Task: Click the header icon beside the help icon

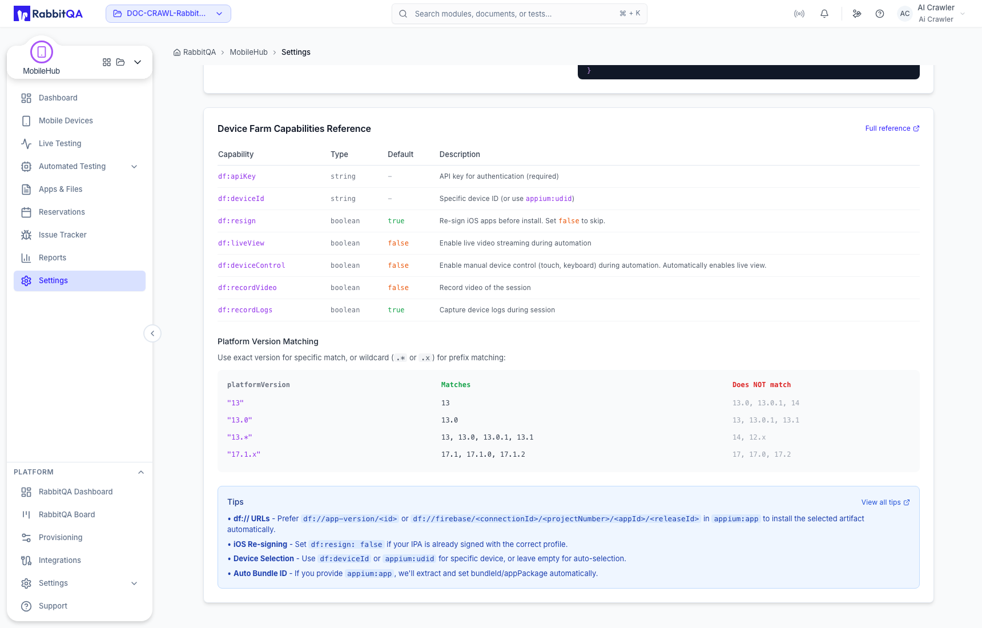Action: [x=857, y=14]
